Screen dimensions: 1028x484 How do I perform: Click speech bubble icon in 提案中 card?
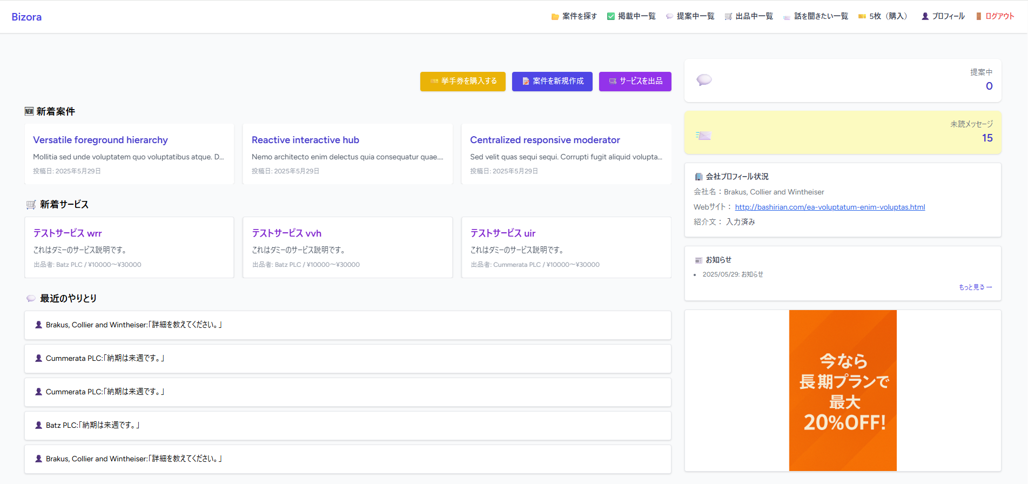pyautogui.click(x=704, y=80)
